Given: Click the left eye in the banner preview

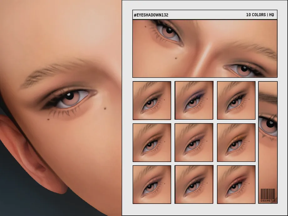Looking at the screenshot, I should pyautogui.click(x=168, y=32).
